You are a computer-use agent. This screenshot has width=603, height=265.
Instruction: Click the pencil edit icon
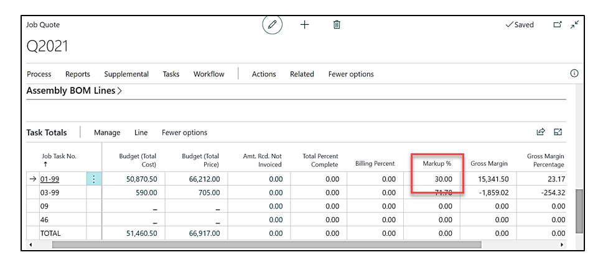(x=272, y=25)
